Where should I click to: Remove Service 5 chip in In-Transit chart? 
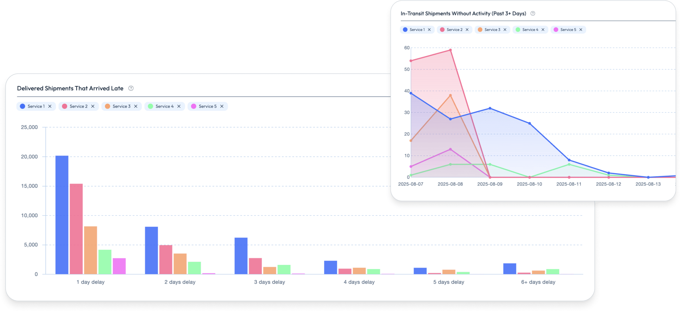pyautogui.click(x=581, y=30)
